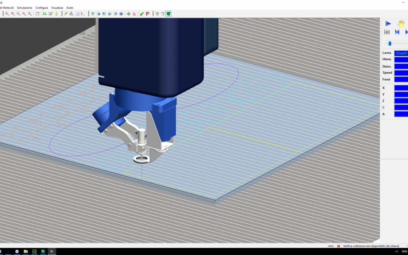Select the first magnifier zoom tool
This screenshot has width=408, height=255.
click(7, 14)
